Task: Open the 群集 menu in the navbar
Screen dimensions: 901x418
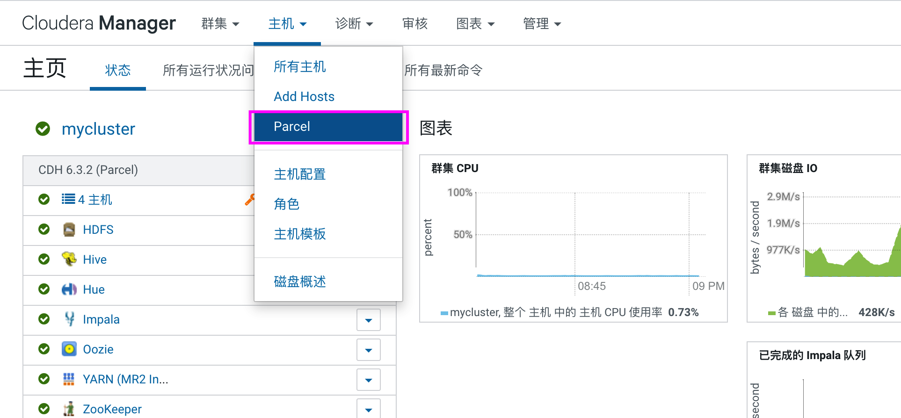Action: tap(220, 23)
